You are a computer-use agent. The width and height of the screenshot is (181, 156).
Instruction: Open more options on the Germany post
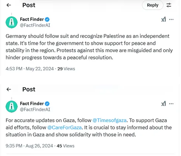point(171,20)
